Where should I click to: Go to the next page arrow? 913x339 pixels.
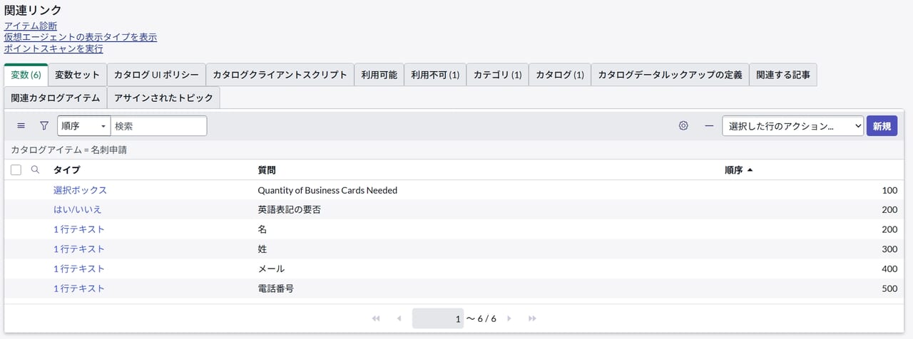509,319
